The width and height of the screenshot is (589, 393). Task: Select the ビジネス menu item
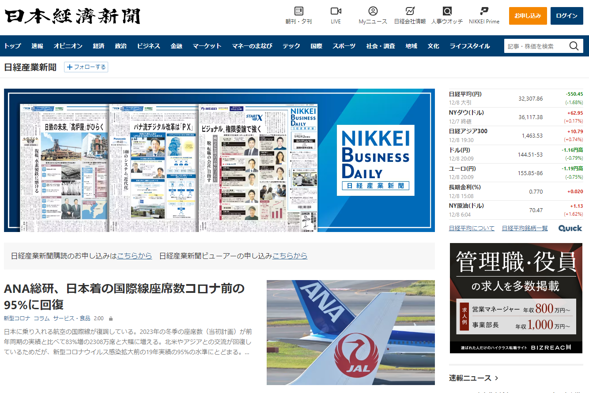(x=148, y=46)
